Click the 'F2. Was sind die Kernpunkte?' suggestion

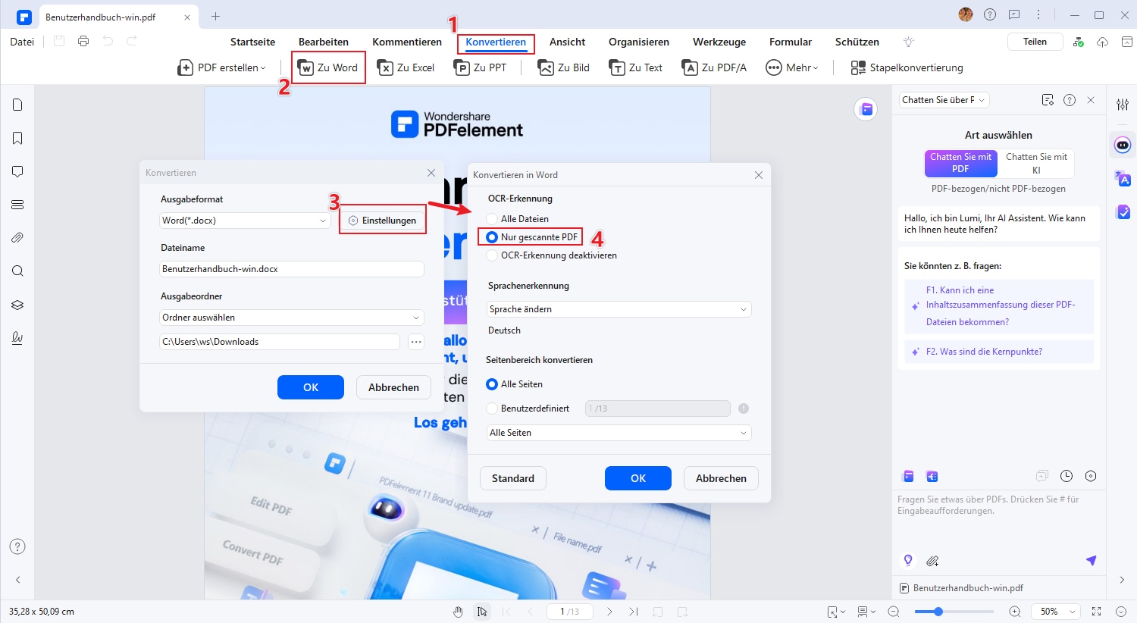(999, 352)
